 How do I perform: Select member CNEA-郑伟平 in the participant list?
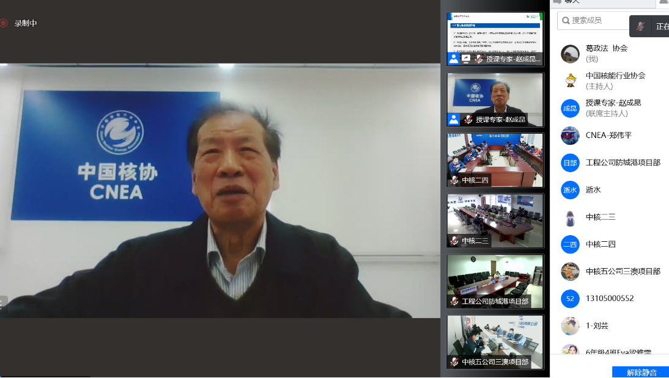tap(608, 136)
